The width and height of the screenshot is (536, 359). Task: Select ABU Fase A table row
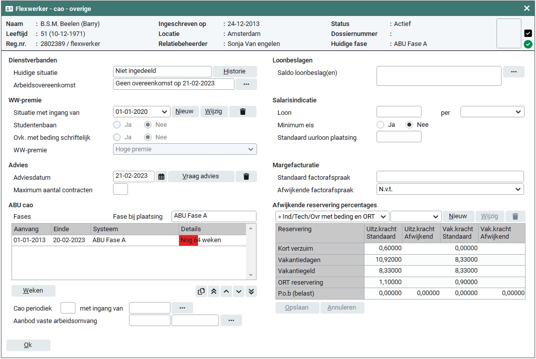[x=109, y=240]
